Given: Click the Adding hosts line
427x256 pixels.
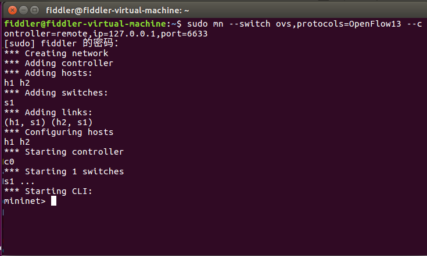Looking at the screenshot, I should pos(48,73).
